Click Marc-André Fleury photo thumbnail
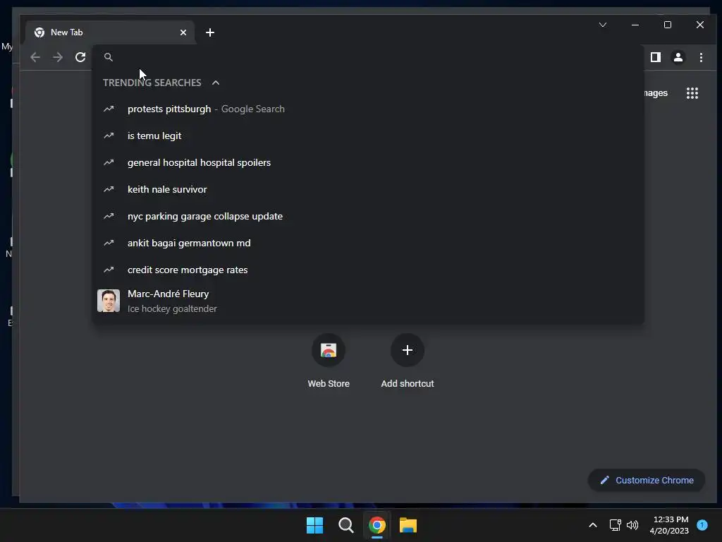Screen dimensions: 722x542 coord(109,301)
